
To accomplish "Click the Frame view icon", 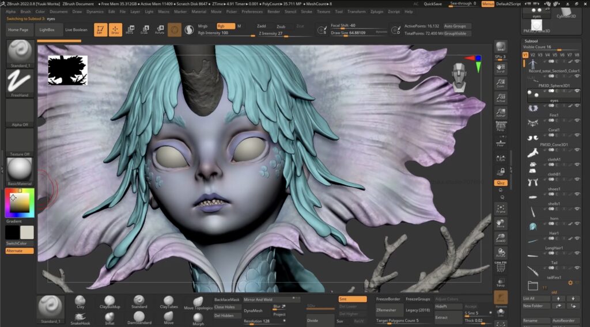I will [501, 209].
